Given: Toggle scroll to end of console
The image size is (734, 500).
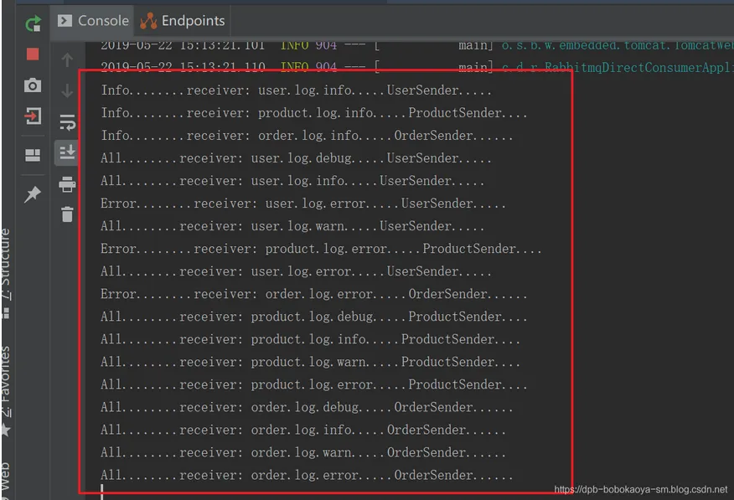Looking at the screenshot, I should 67,152.
